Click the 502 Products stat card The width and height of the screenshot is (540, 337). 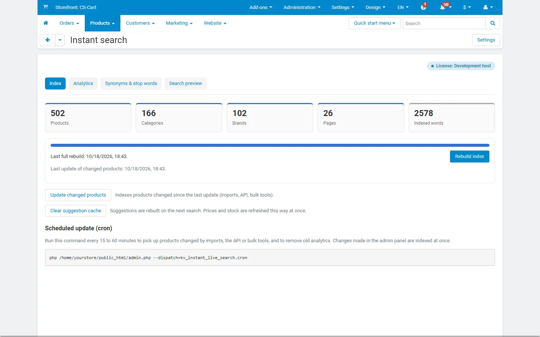pyautogui.click(x=88, y=118)
